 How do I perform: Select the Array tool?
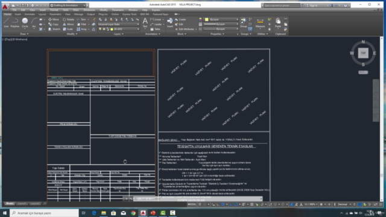[82, 29]
